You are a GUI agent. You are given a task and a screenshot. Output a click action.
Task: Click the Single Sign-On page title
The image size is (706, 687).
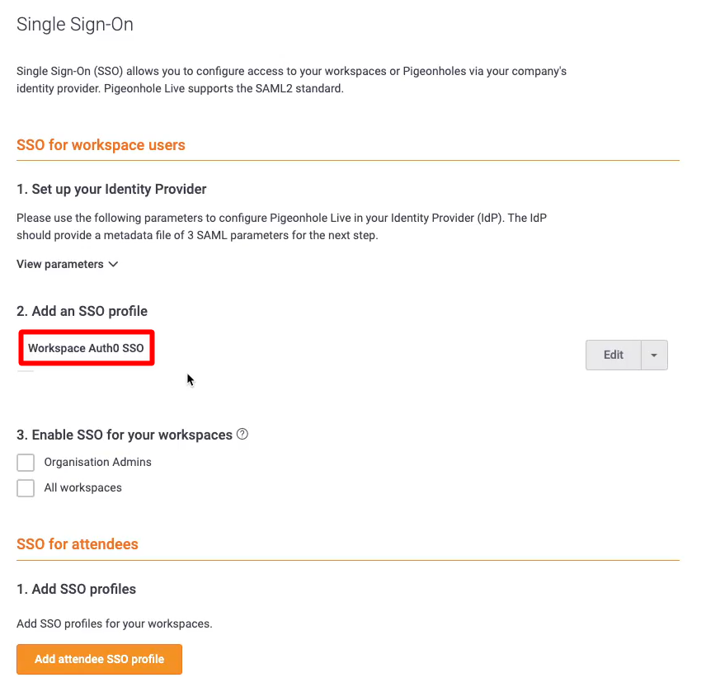[75, 25]
